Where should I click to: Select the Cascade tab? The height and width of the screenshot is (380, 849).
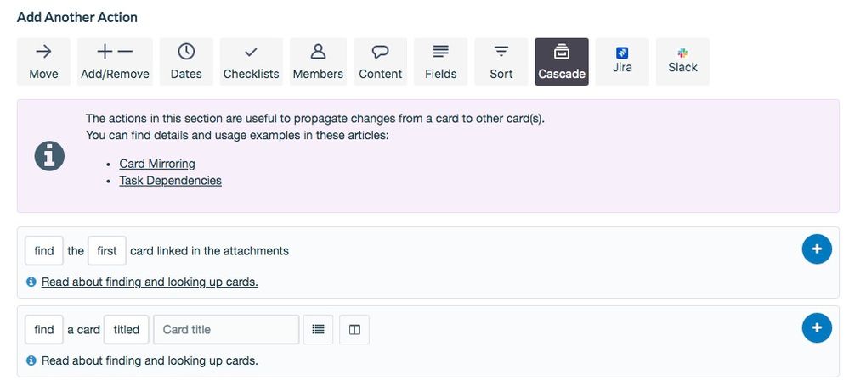562,62
